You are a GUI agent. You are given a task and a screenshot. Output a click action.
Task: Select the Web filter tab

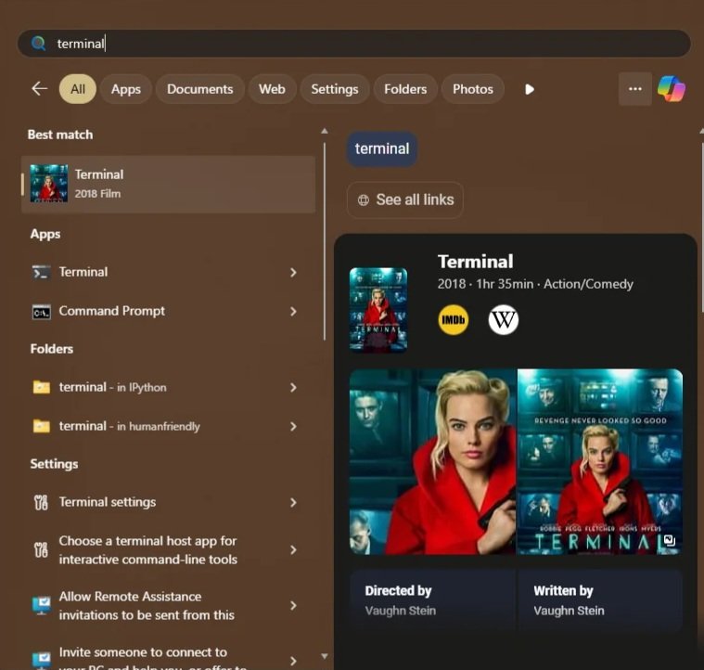[272, 89]
